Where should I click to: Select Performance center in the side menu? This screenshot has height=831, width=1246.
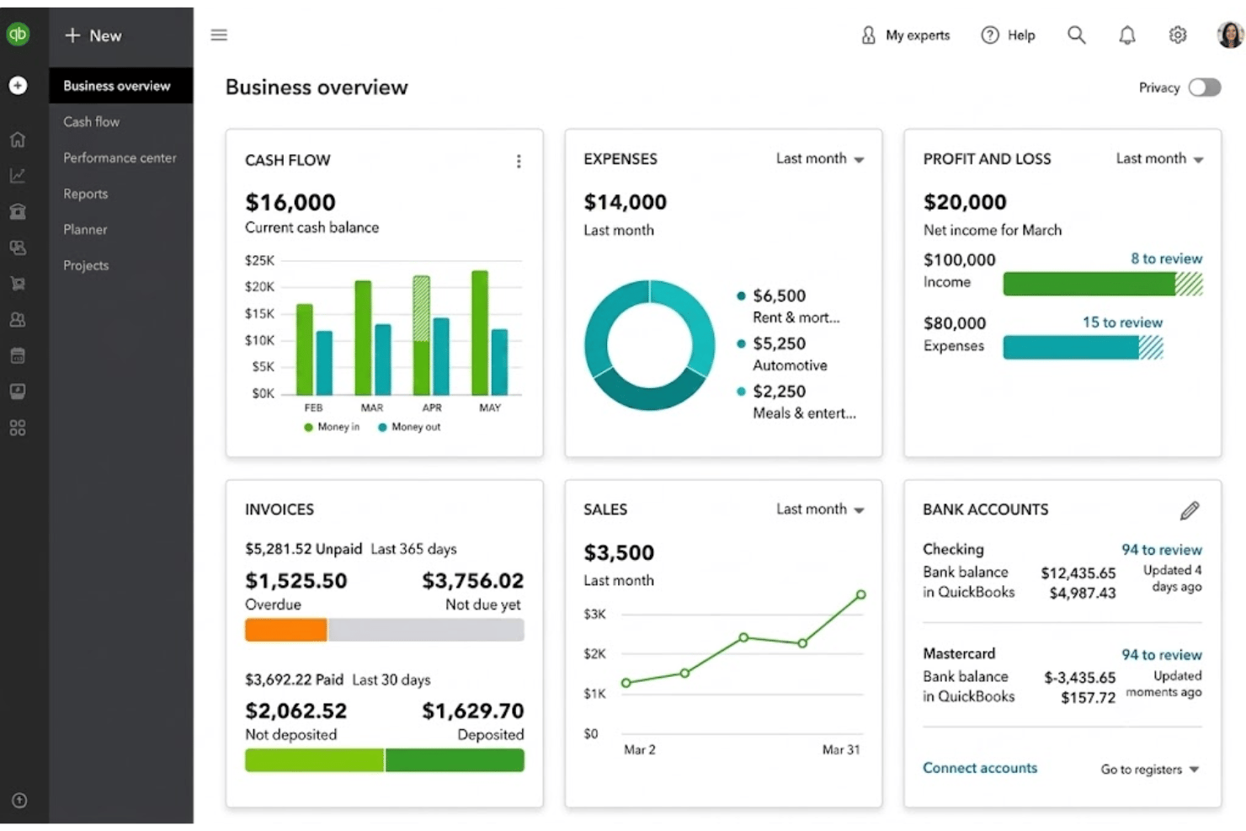[x=121, y=157]
